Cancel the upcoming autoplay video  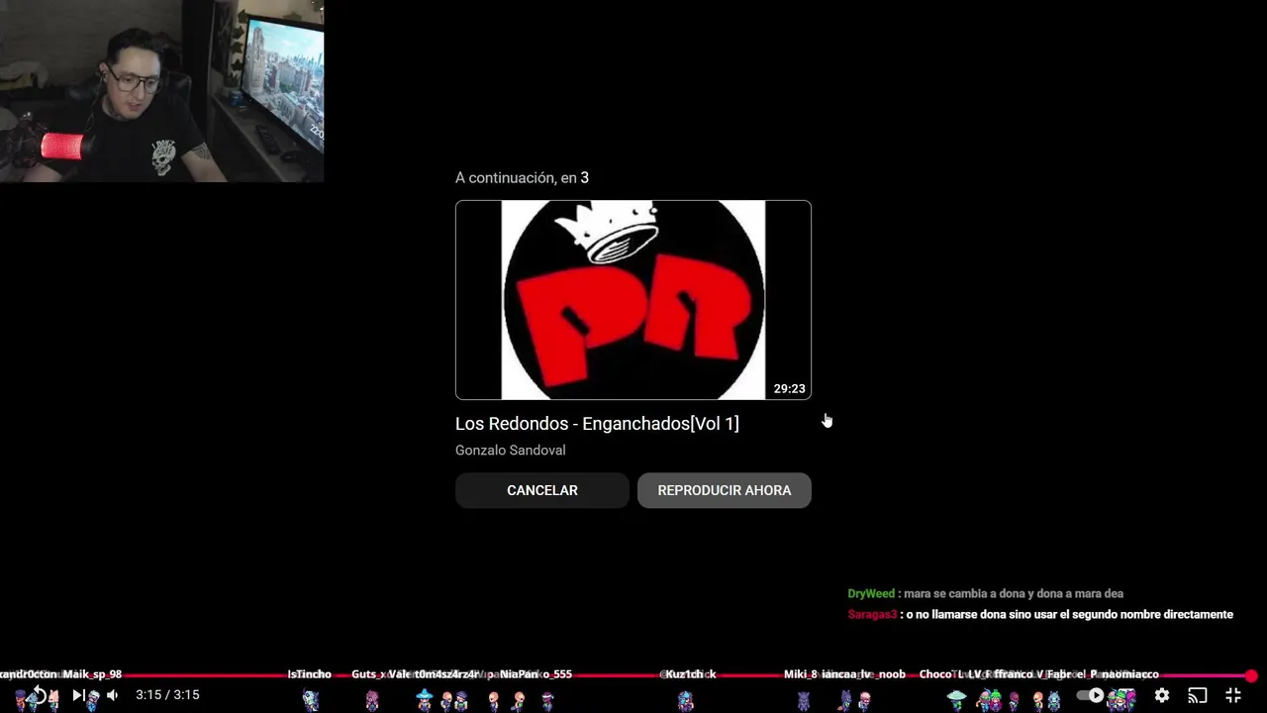pos(542,490)
